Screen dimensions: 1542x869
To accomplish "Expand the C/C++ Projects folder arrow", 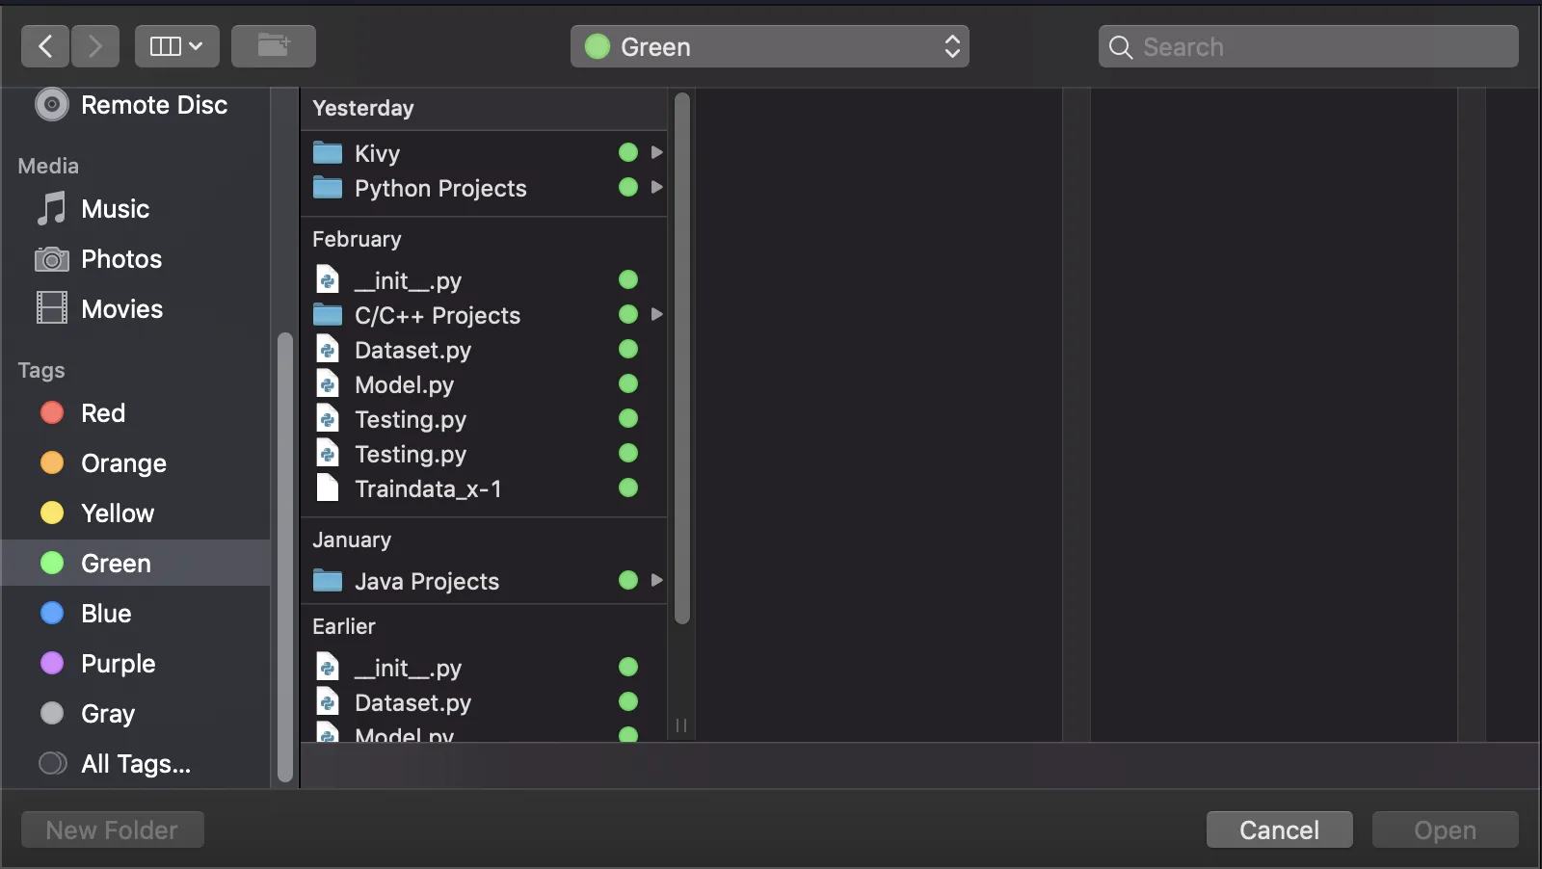I will (x=656, y=314).
